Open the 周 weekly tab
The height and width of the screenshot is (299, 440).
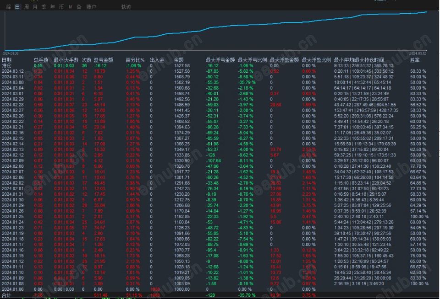tap(27, 7)
